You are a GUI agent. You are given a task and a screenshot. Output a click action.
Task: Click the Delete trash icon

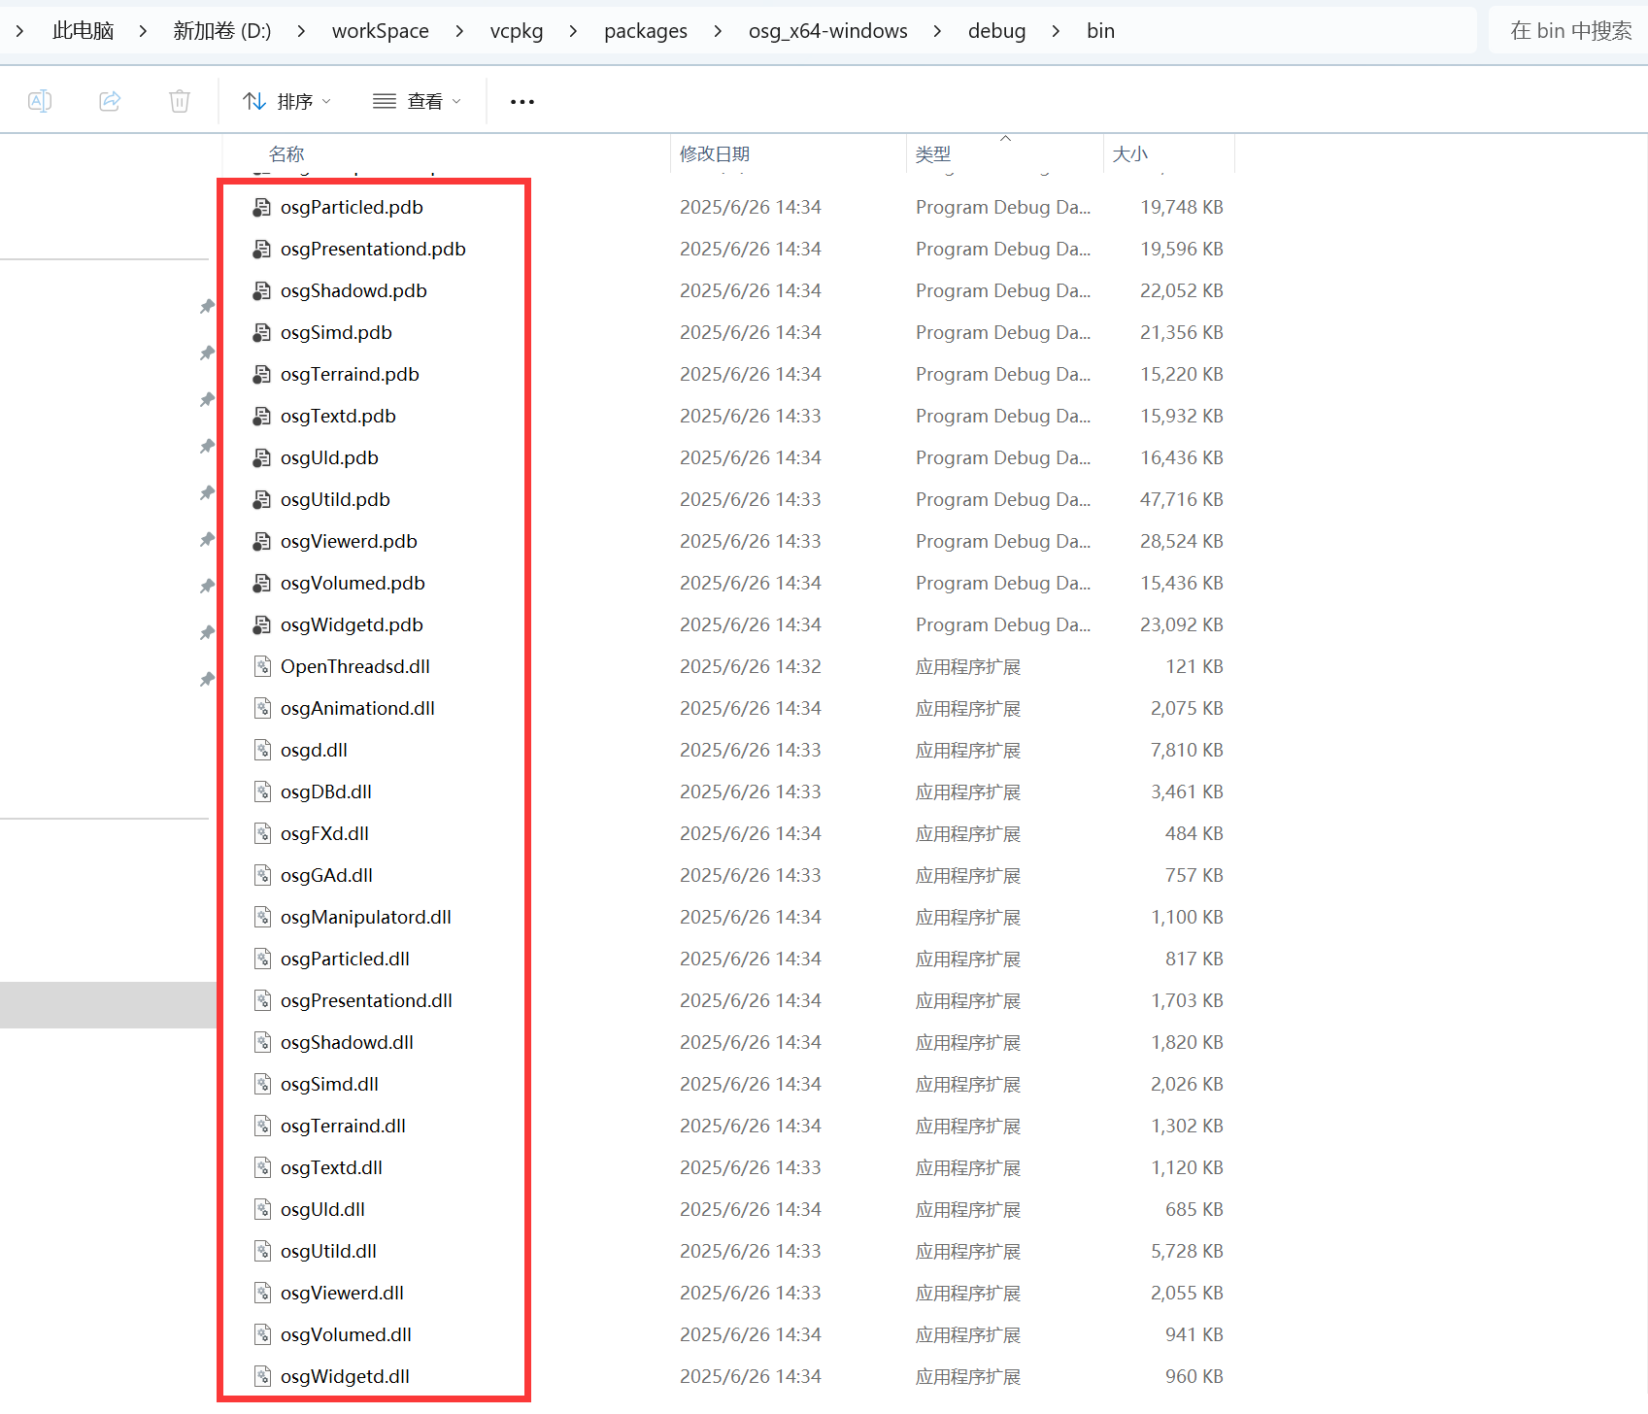(x=180, y=101)
